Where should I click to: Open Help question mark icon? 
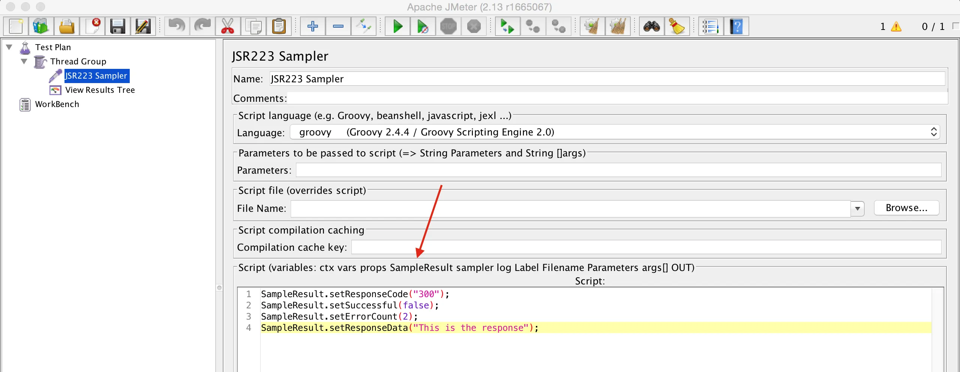[x=736, y=27]
